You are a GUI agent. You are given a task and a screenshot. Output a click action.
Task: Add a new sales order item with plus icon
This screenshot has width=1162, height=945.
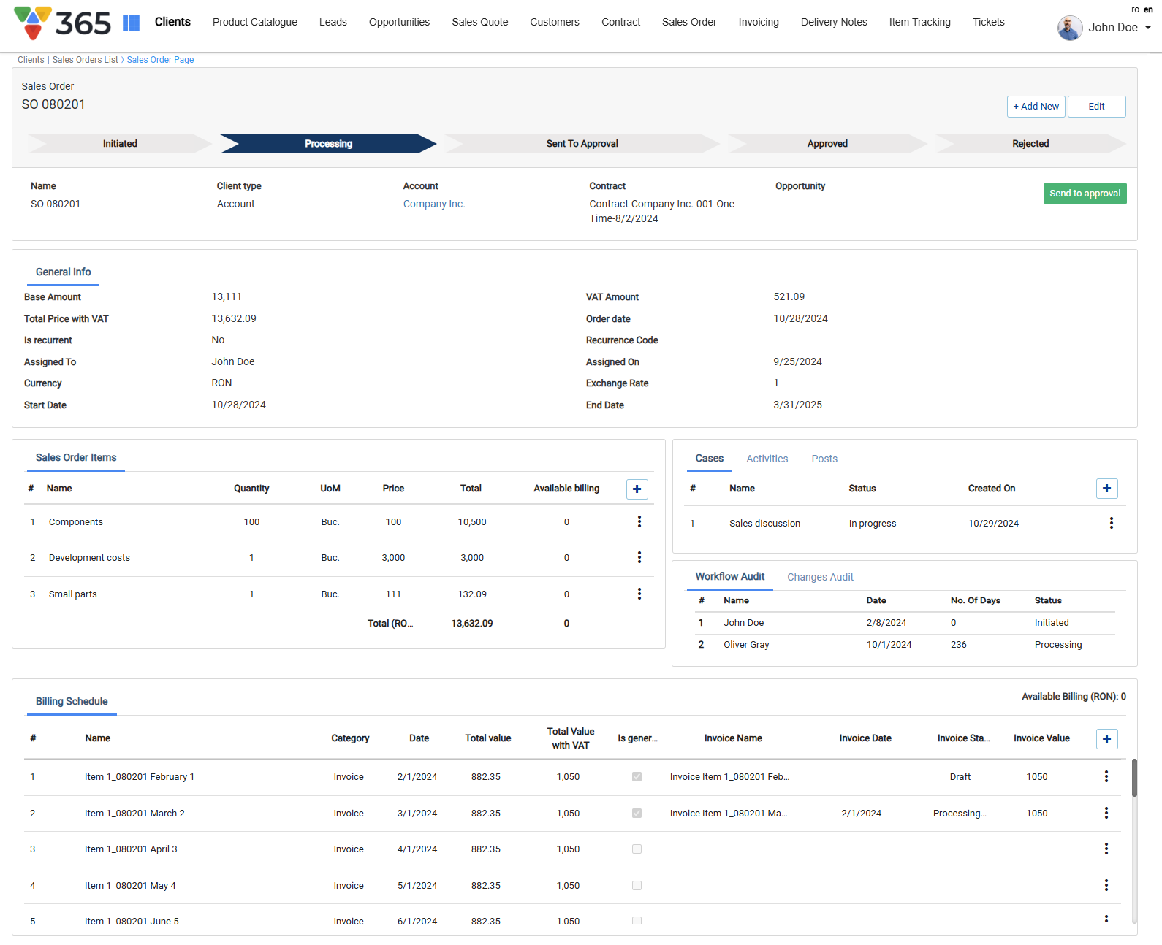click(x=637, y=489)
